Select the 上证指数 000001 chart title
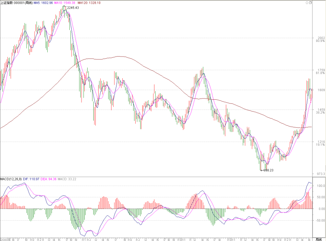Screen dimensions: 326x241 pyautogui.click(x=16, y=3)
